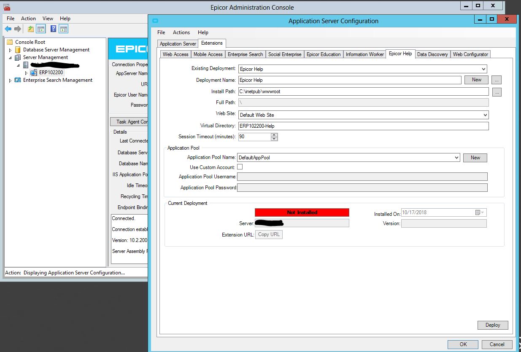Click into the Deployment Name field
Screen dimensions: 521x352
click(349, 80)
